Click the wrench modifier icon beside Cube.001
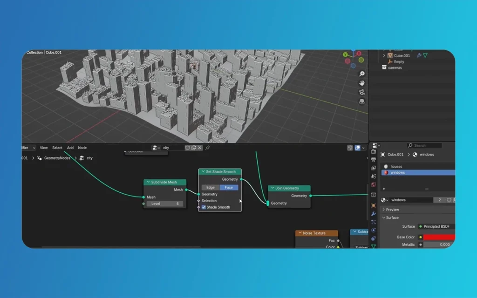This screenshot has height=298, width=477. pyautogui.click(x=419, y=55)
